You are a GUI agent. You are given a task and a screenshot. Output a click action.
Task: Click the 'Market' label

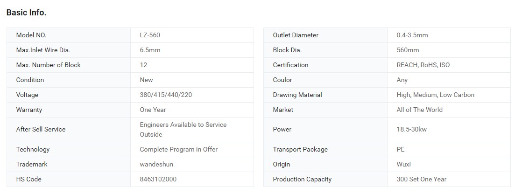283,110
